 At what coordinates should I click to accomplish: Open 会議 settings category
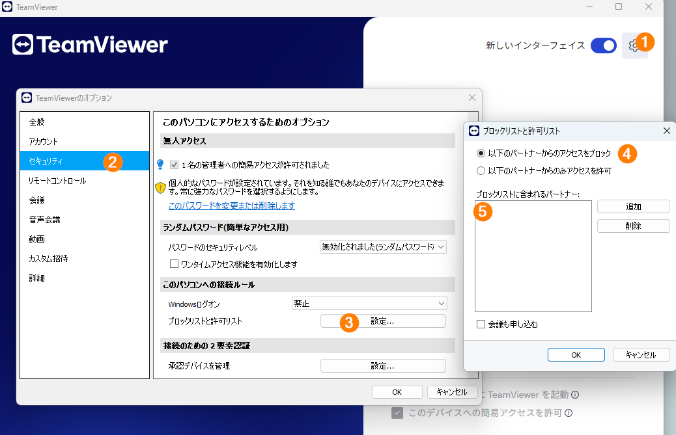(85, 200)
